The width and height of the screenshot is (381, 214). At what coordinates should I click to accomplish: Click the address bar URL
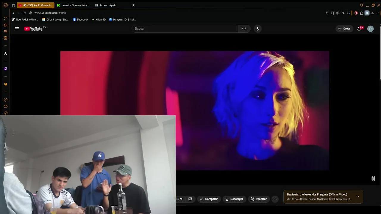tap(50, 13)
